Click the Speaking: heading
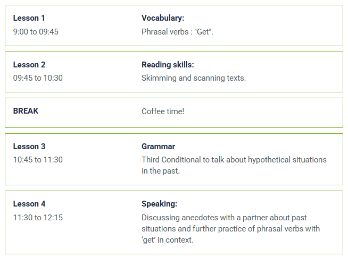The height and width of the screenshot is (258, 348). pos(159,204)
